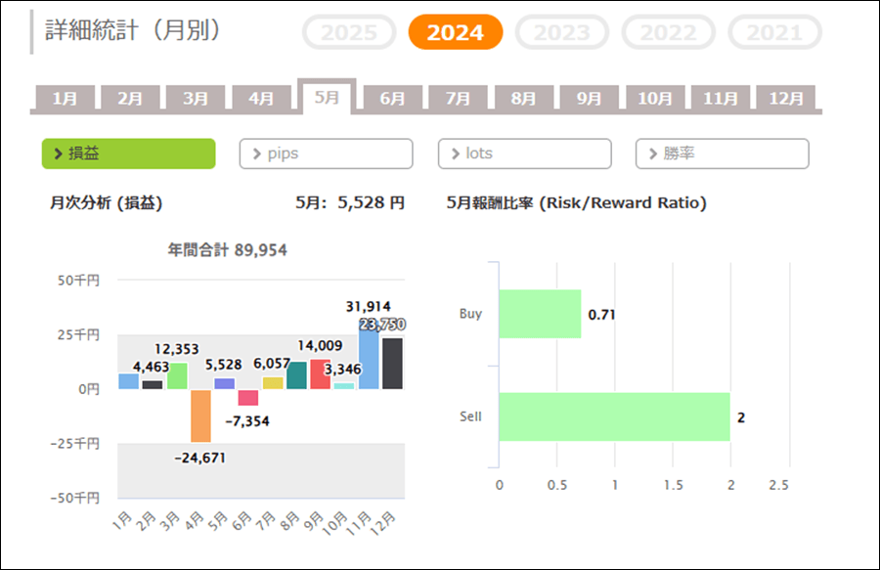Show the 損益 profit/loss analysis
This screenshot has width=880, height=570.
pos(128,153)
